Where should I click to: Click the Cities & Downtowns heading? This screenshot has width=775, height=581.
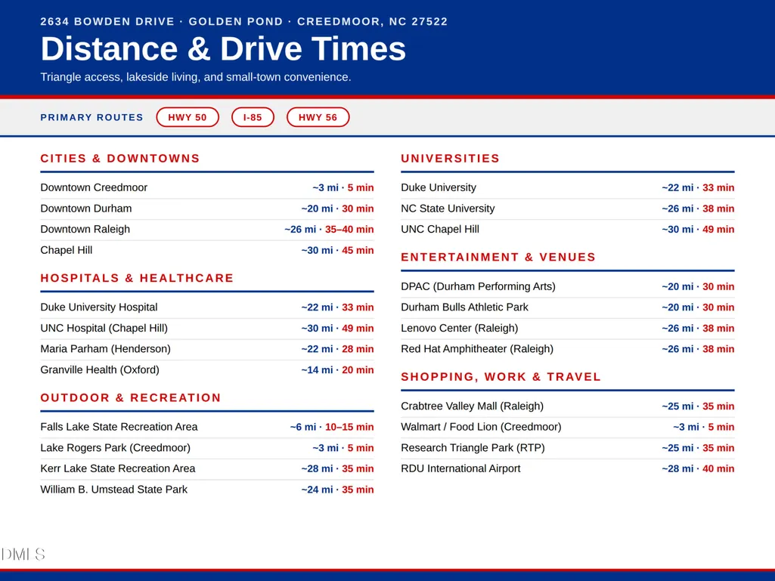[120, 159]
